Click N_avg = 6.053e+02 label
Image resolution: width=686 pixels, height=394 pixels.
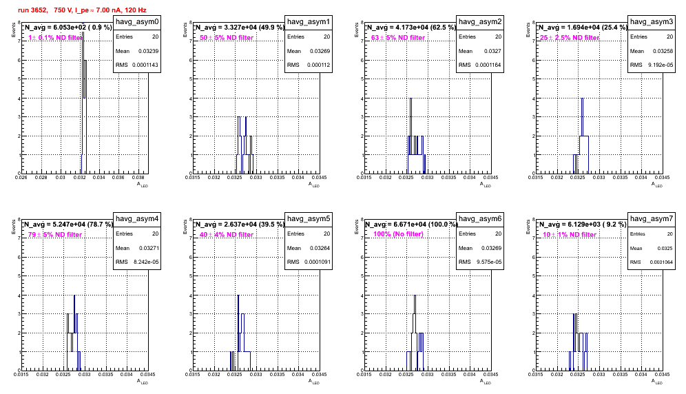click(x=67, y=28)
